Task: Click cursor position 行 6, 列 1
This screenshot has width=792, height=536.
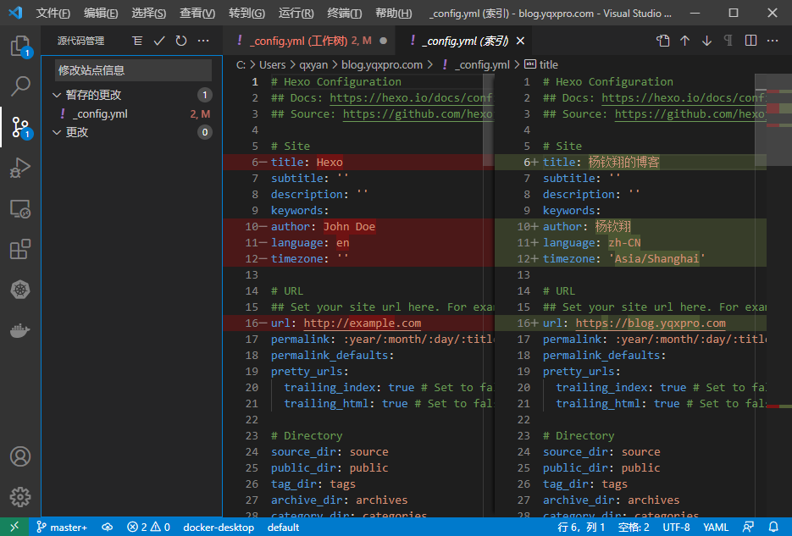Action: [581, 528]
